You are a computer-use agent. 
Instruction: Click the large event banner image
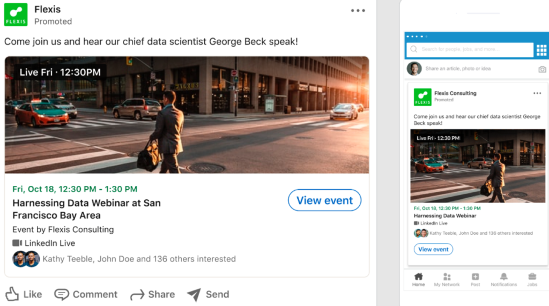point(187,115)
